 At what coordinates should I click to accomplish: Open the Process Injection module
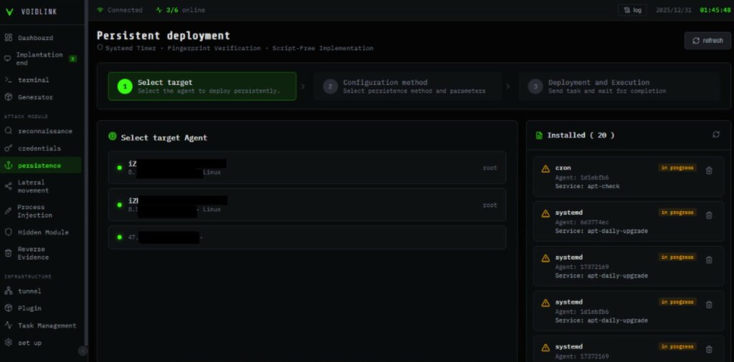35,211
